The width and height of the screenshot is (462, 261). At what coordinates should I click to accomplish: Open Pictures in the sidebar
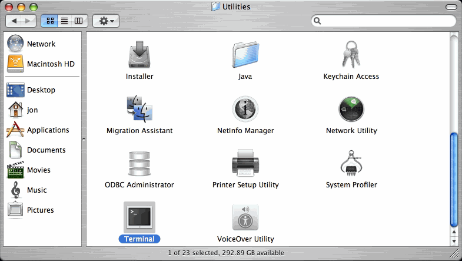31,210
